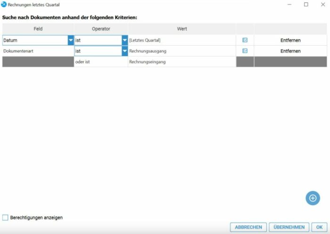Remove the Datum criterion with Entfernen
Screen dimensions: 330x234
(x=290, y=40)
